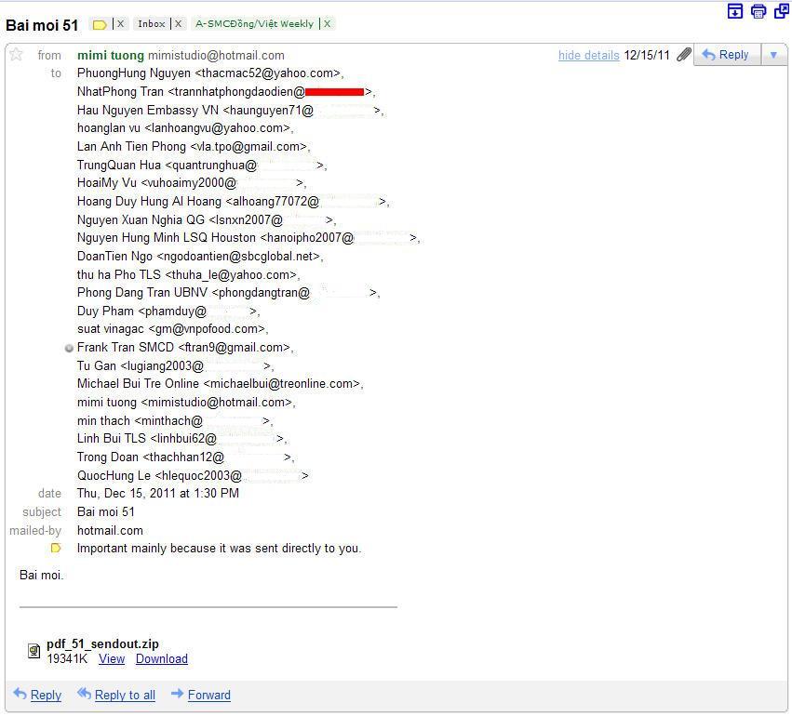Click the collapse all icon at top right

(x=735, y=11)
